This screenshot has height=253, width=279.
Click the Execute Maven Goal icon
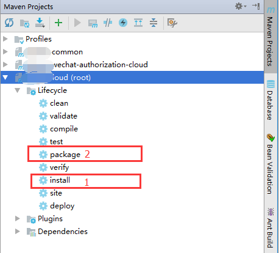pos(93,23)
